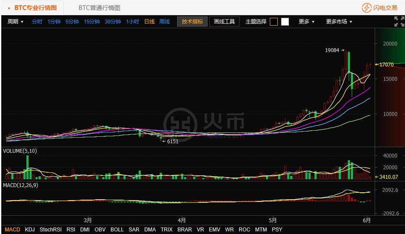This screenshot has height=234, width=405.
Task: Click the 技术指标 button
Action: tap(192, 22)
